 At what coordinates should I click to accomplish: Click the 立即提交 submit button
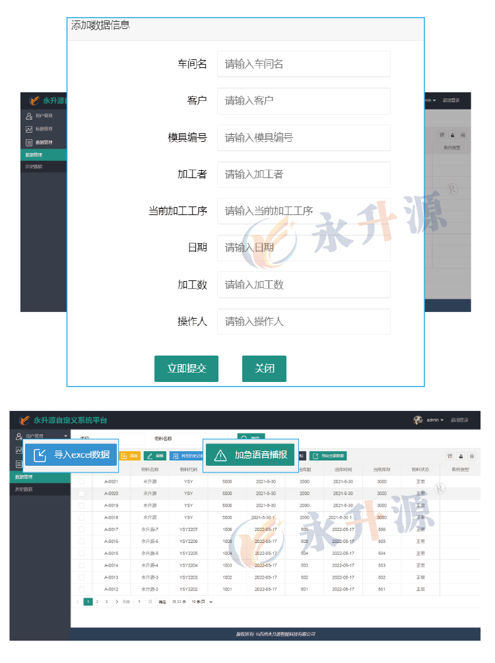coord(186,369)
